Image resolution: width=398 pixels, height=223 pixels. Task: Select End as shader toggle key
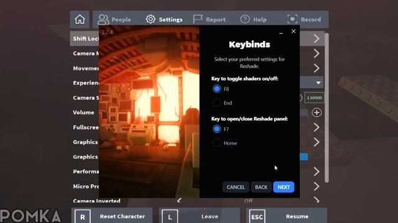[x=217, y=103]
